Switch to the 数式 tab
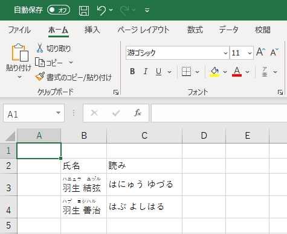Image resolution: width=287 pixels, height=234 pixels. click(x=195, y=30)
